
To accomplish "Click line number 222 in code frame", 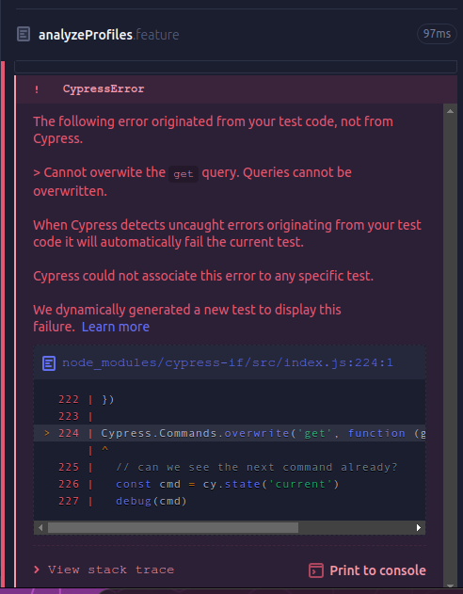I will click(x=69, y=399).
